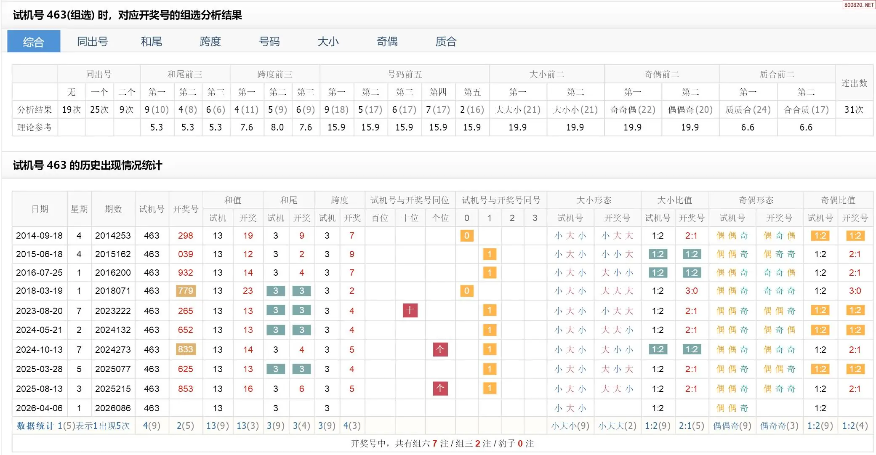Click the red 个 badge in row 2025215
This screenshot has height=455, width=876.
440,388
